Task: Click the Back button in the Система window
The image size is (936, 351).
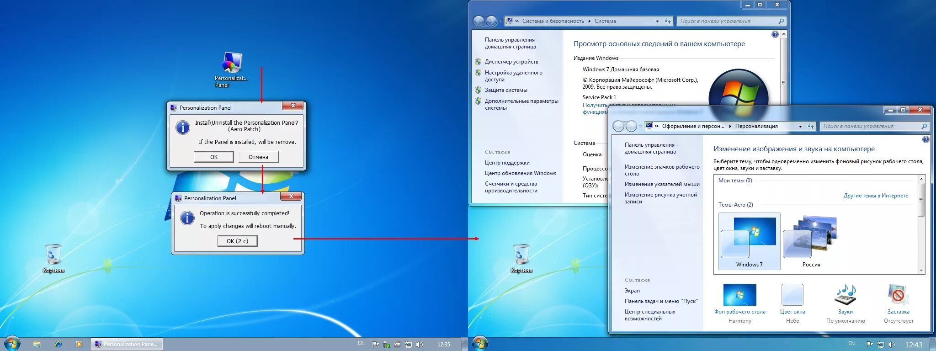Action: (x=479, y=21)
